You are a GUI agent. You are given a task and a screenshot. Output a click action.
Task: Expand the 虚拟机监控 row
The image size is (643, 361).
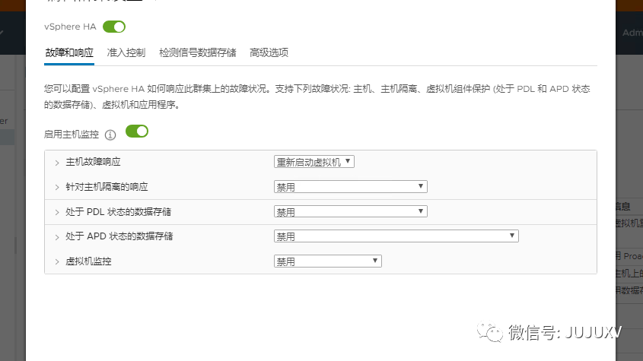pyautogui.click(x=57, y=261)
